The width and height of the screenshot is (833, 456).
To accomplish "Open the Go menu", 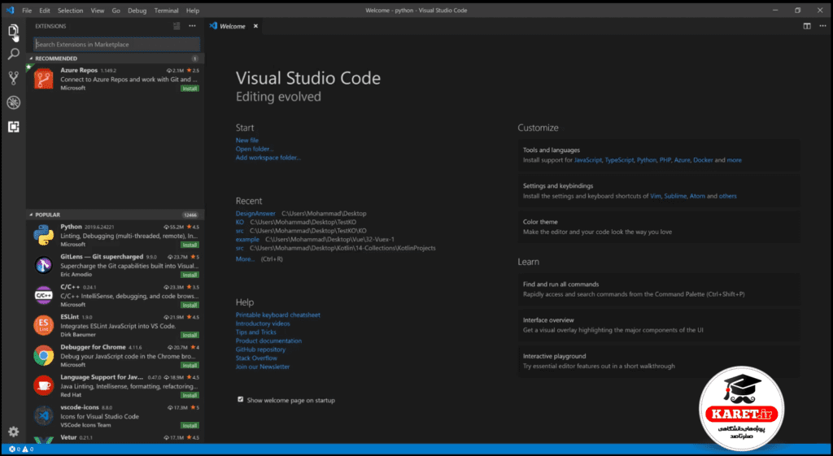I will click(116, 10).
